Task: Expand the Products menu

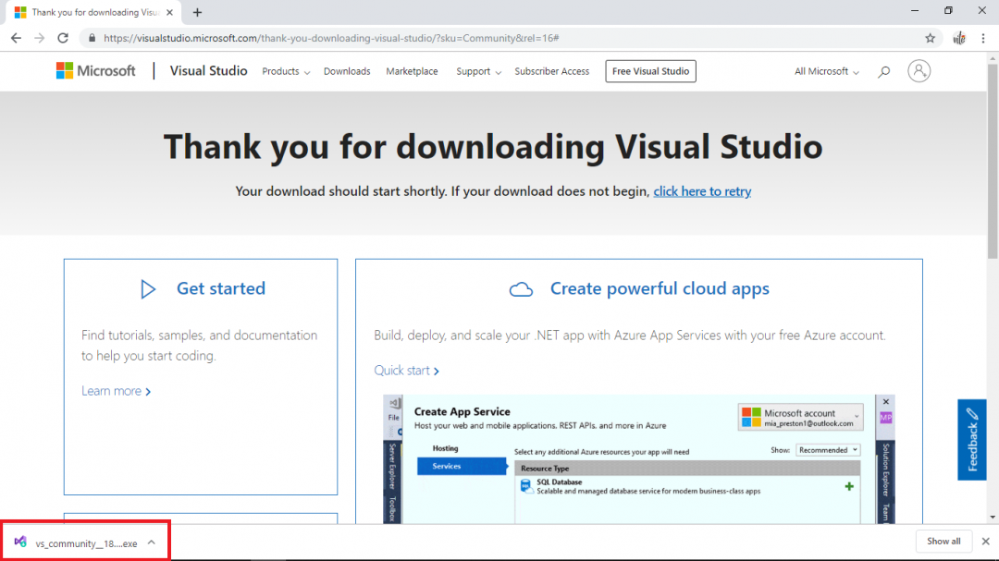Action: click(286, 71)
